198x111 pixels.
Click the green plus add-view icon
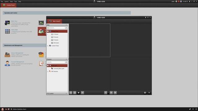tap(48, 28)
